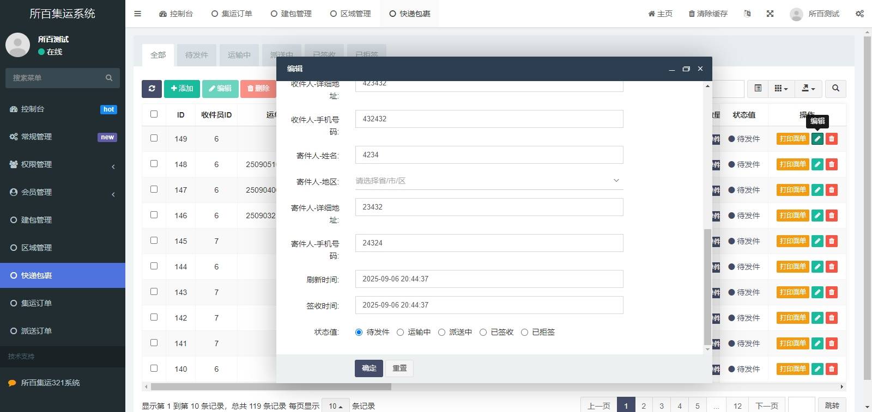Open the settings gears icon at top right
Screen dimensions: 872x412
click(x=859, y=14)
